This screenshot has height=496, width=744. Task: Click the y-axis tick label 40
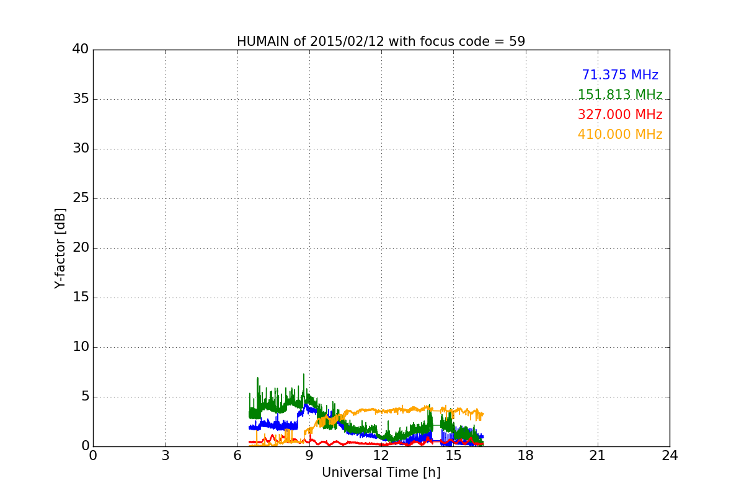click(x=81, y=50)
